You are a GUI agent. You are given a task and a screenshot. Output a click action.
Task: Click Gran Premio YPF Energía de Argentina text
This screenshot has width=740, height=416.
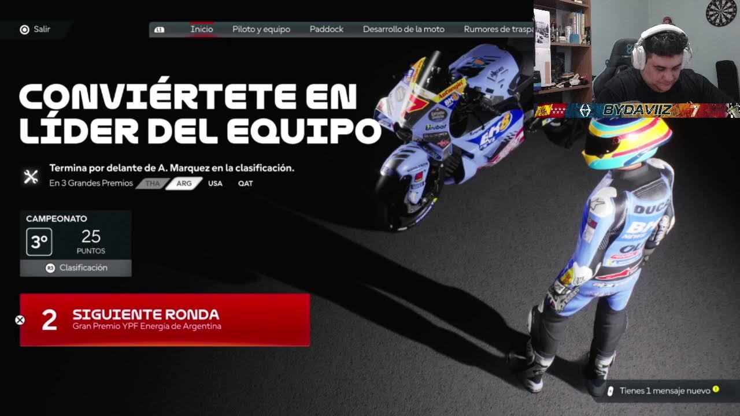[x=147, y=326]
